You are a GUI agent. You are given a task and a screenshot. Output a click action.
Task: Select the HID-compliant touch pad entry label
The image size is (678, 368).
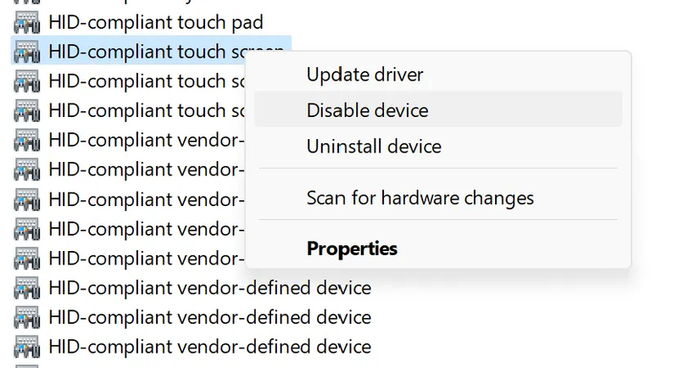[x=156, y=23]
